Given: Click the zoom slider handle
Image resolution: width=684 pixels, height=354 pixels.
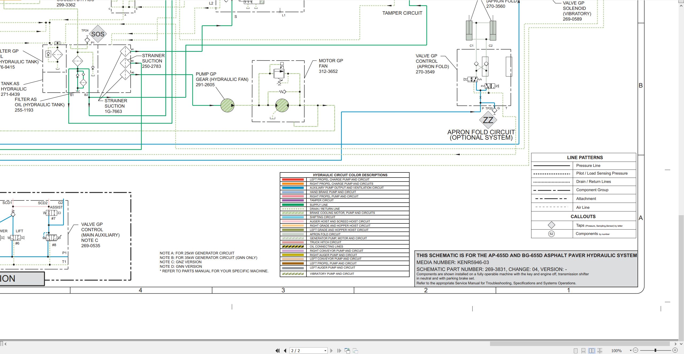Looking at the screenshot, I should (x=655, y=350).
